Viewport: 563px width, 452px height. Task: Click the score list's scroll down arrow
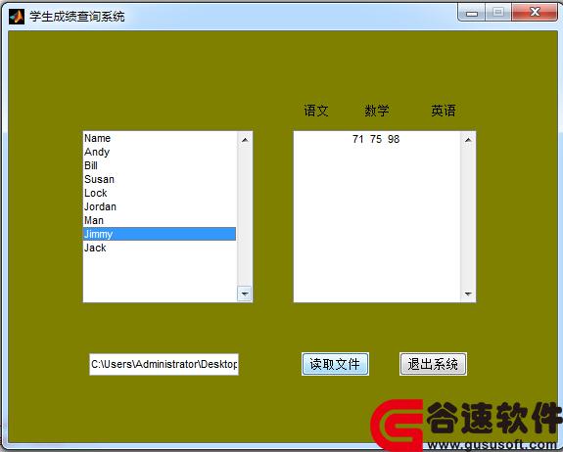[x=468, y=294]
